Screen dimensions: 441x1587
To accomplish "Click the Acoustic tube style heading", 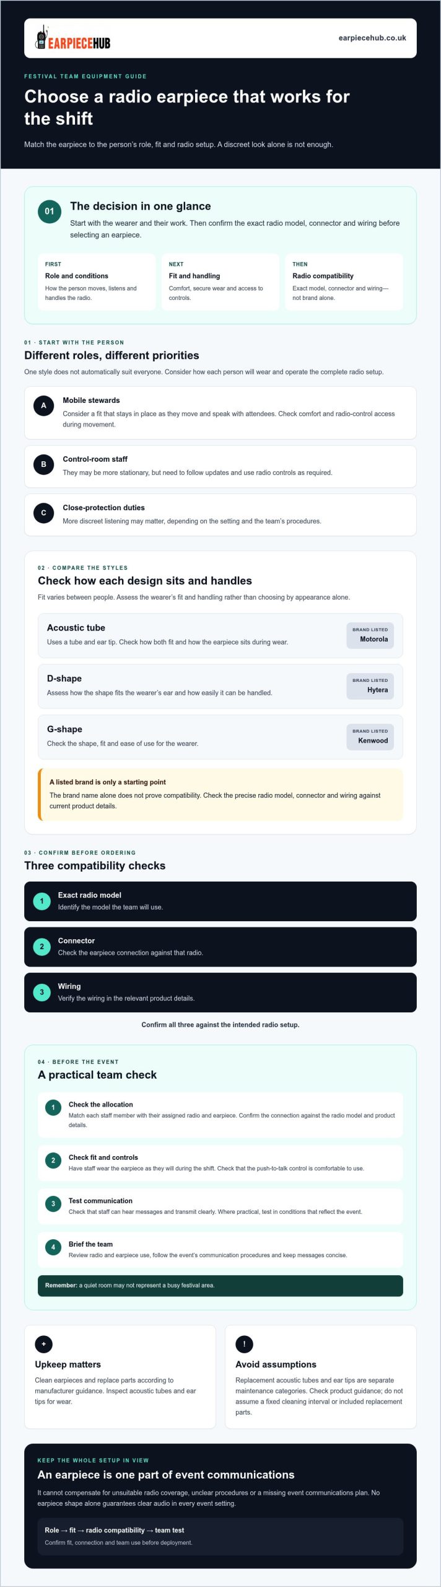I will pyautogui.click(x=76, y=628).
